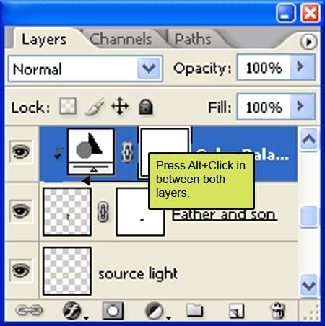The height and width of the screenshot is (326, 325).
Task: Add a layer mask
Action: coord(113,311)
